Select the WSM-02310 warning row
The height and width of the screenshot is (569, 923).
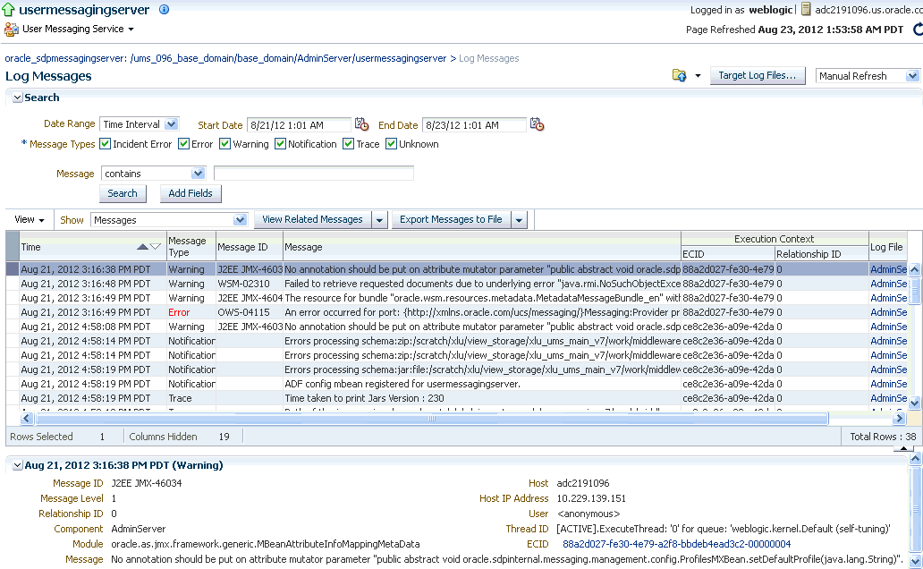click(x=456, y=284)
